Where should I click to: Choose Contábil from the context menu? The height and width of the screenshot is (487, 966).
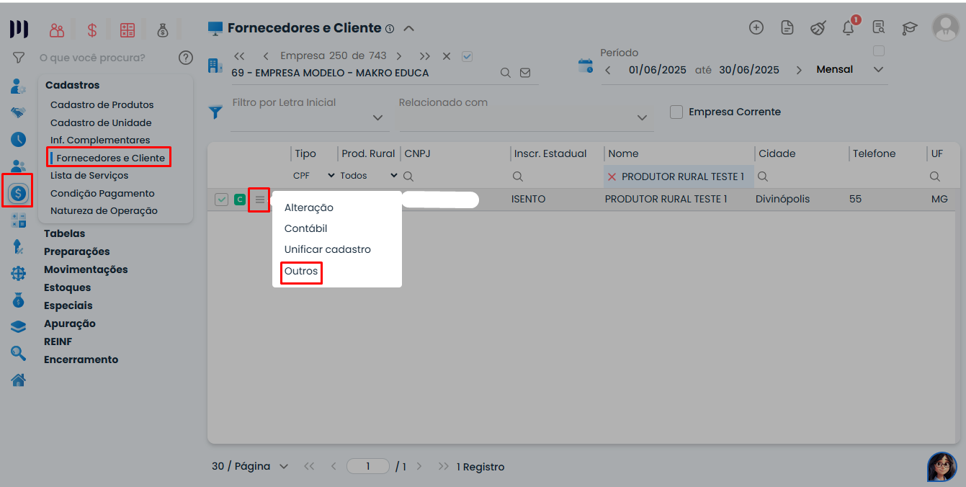tap(306, 228)
